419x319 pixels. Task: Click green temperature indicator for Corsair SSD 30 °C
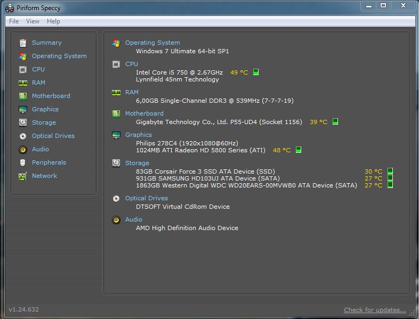pyautogui.click(x=390, y=171)
